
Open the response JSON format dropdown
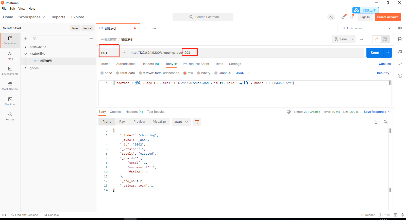(x=181, y=122)
